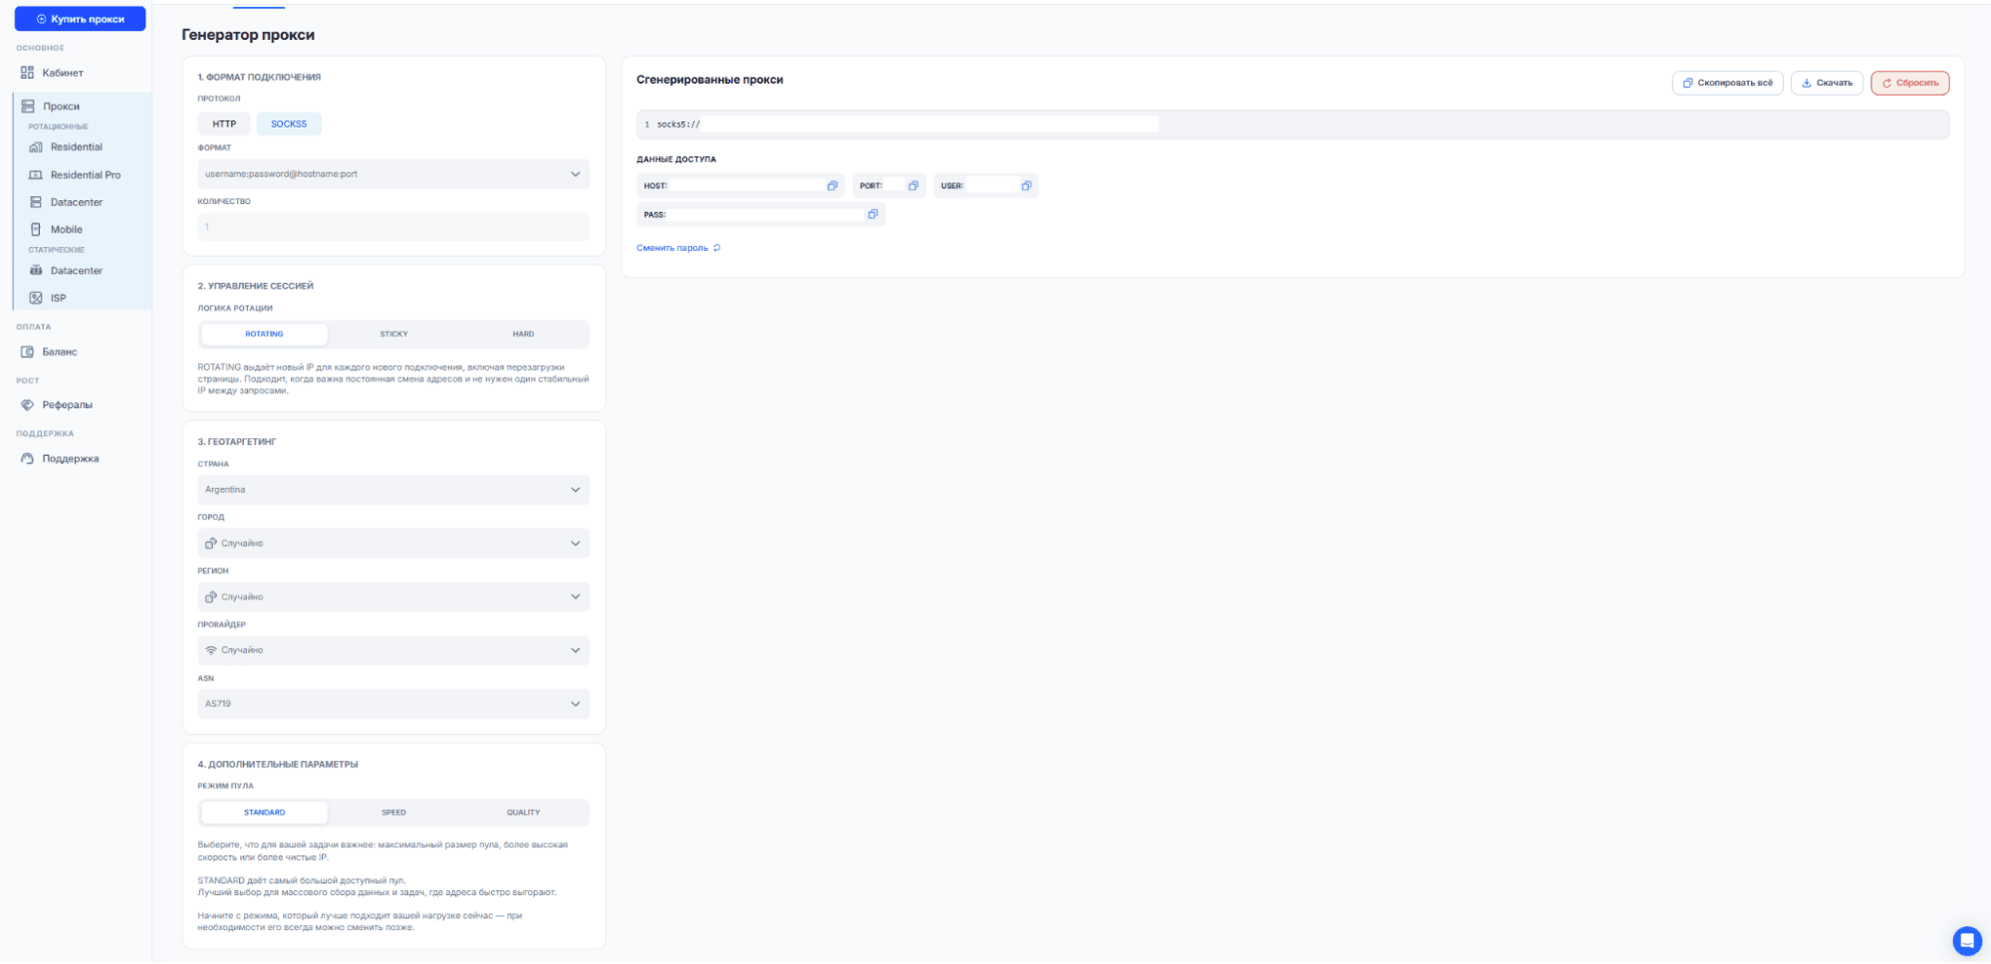Click the copy icon in Скопировать всё
This screenshot has width=1991, height=964.
pyautogui.click(x=1687, y=84)
